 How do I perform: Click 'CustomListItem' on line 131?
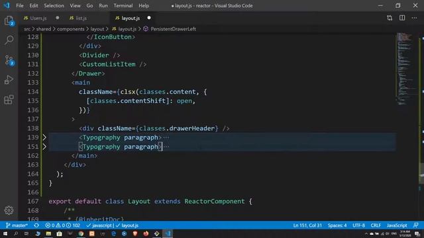tap(109, 64)
